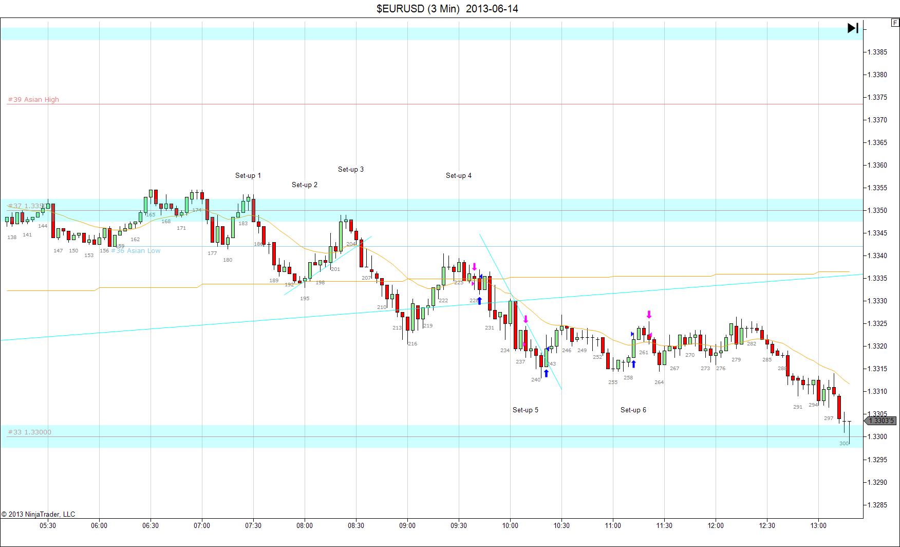900x547 pixels.
Task: Click the 06:00 time axis label
Action: [99, 525]
